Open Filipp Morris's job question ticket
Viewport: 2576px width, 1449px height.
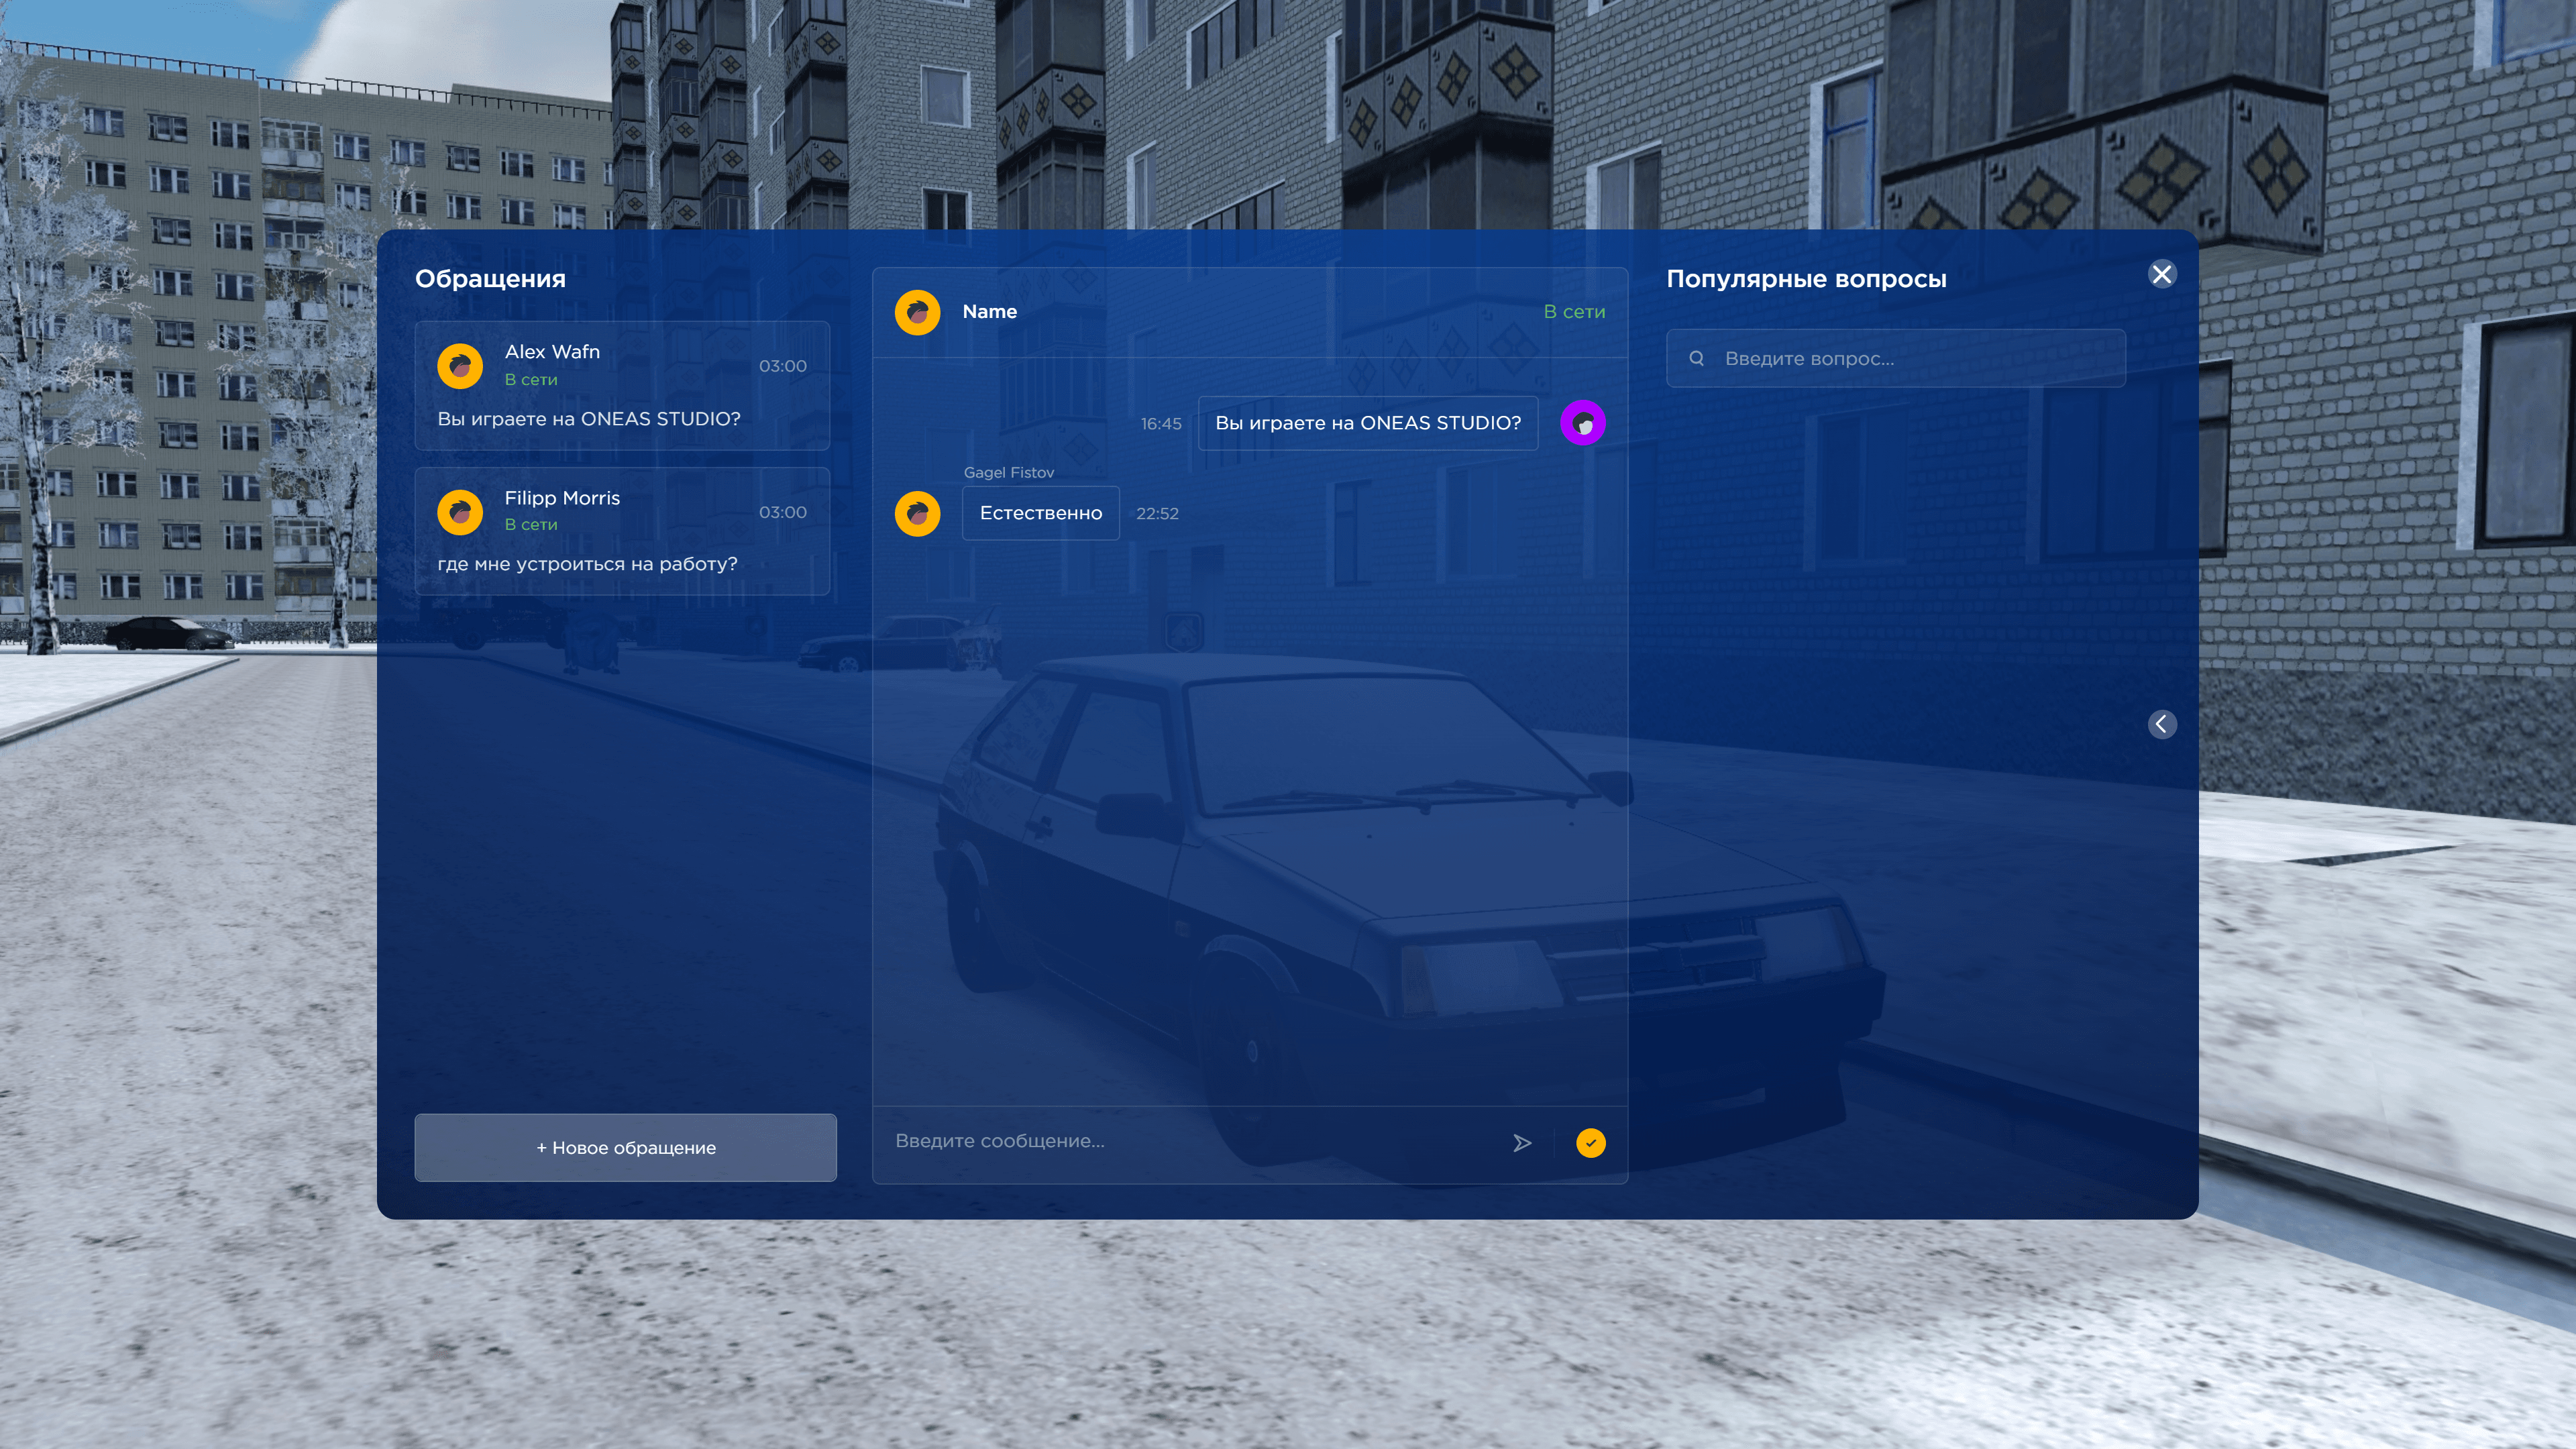(622, 532)
